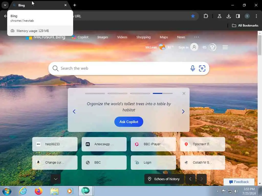Select first progress bar of suggestion card
Image resolution: width=262 pixels, height=196 pixels.
click(95, 93)
